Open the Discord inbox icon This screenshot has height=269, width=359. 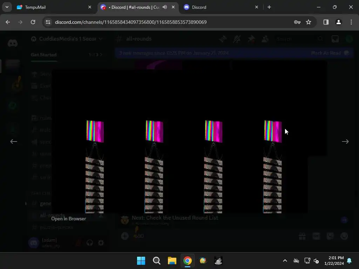(x=335, y=39)
